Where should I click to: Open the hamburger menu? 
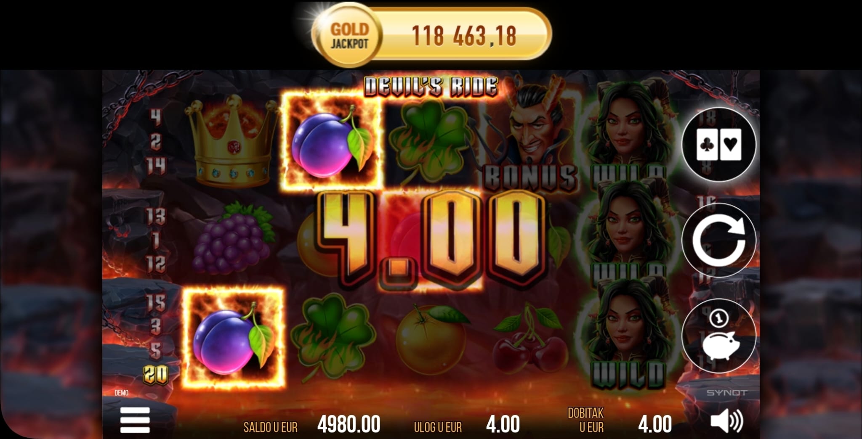click(x=135, y=420)
